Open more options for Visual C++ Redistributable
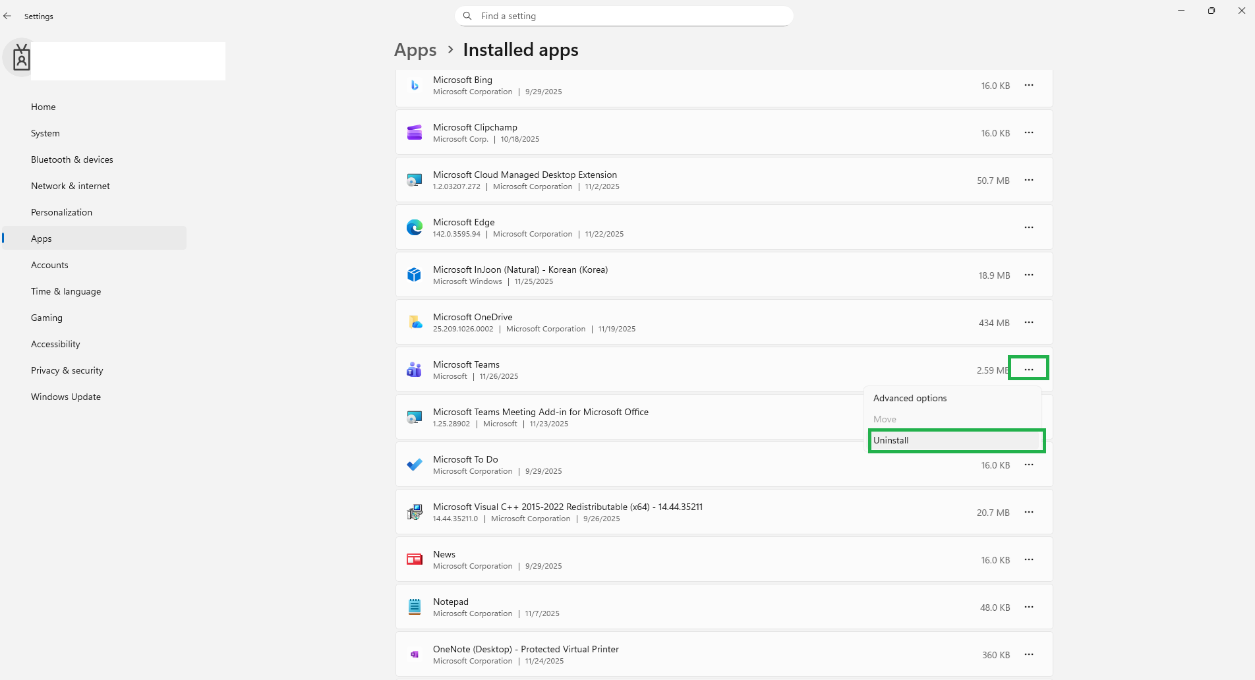Image resolution: width=1255 pixels, height=680 pixels. (x=1029, y=512)
